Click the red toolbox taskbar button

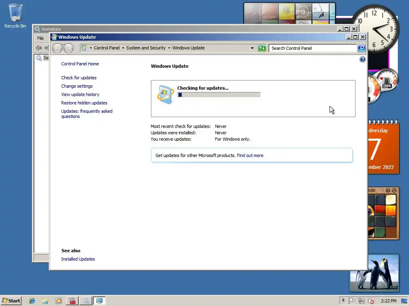coord(72,301)
